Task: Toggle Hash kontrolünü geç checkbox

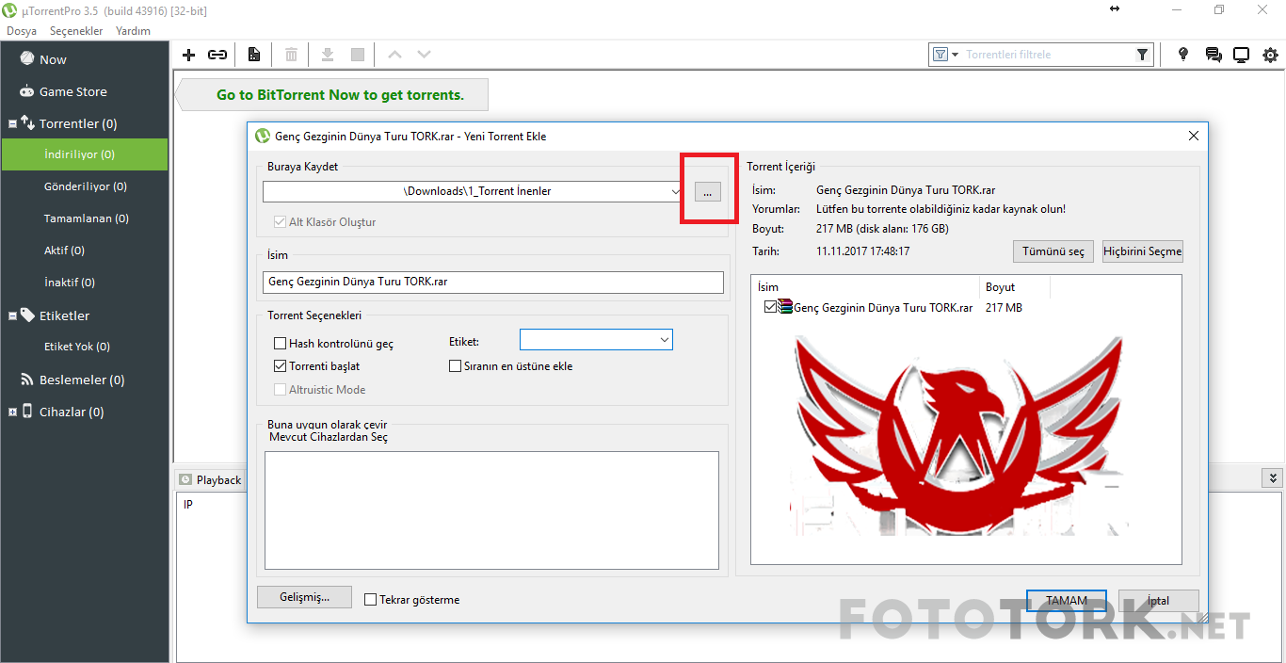Action: [x=280, y=344]
